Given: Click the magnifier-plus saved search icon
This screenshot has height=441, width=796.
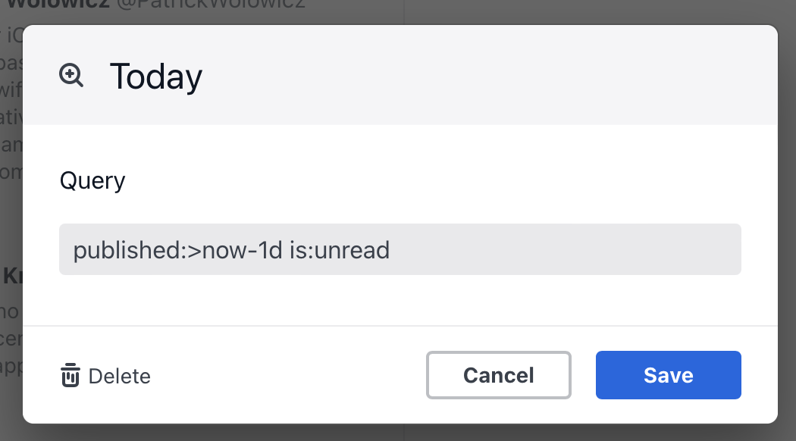Looking at the screenshot, I should [x=71, y=76].
